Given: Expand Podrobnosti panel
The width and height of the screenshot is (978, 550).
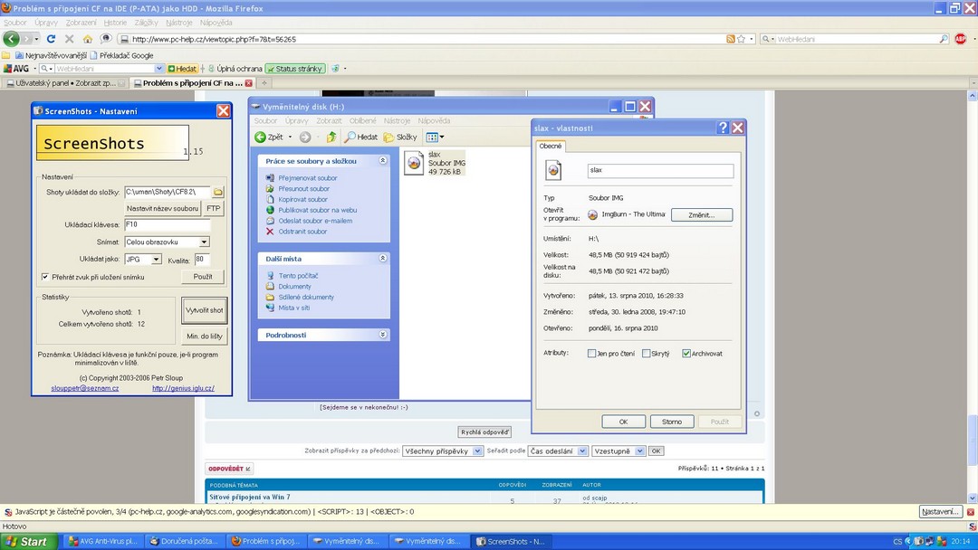Looking at the screenshot, I should (383, 335).
